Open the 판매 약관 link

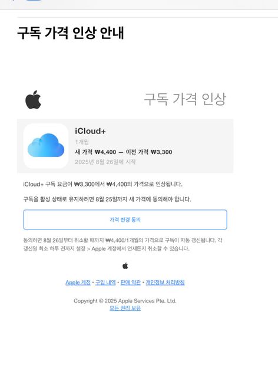tap(130, 282)
